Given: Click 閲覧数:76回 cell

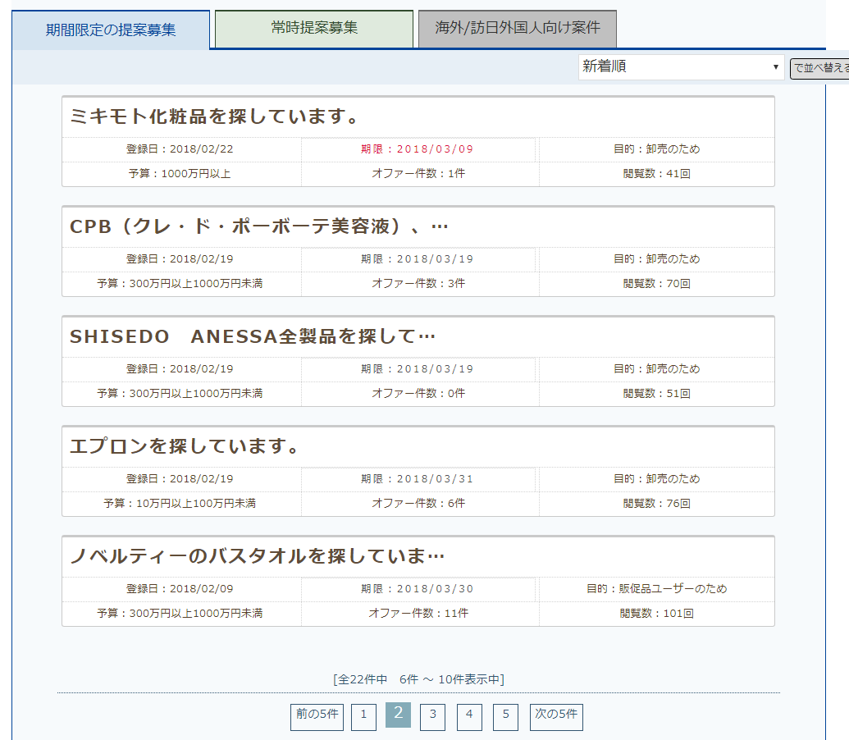Looking at the screenshot, I should click(657, 504).
